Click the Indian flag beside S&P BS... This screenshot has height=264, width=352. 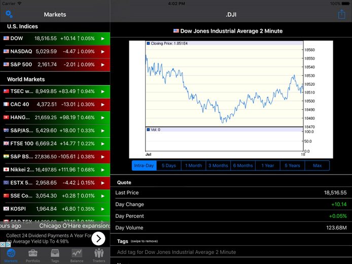point(6,156)
